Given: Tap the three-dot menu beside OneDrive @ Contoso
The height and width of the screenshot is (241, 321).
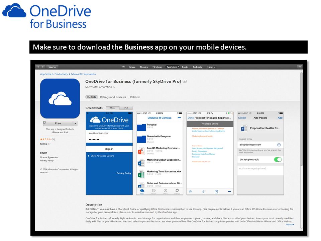Looking at the screenshot, I should (x=179, y=118).
